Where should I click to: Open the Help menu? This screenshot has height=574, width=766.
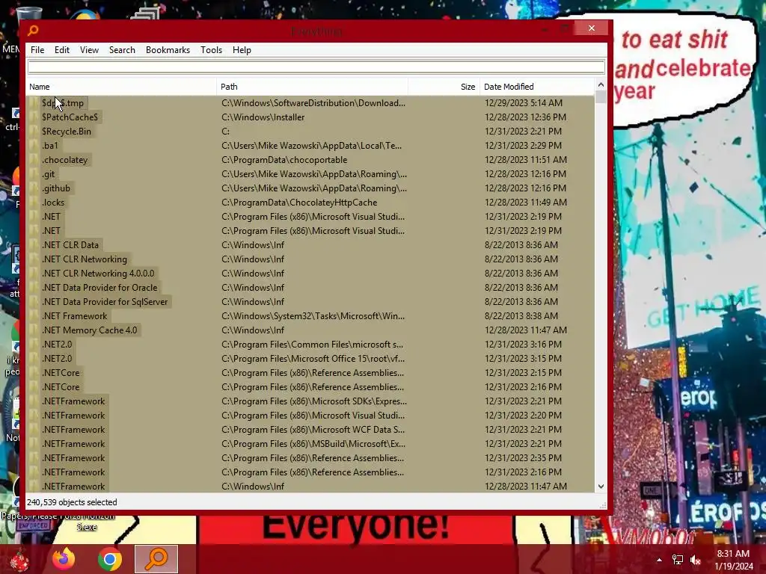[x=242, y=50]
